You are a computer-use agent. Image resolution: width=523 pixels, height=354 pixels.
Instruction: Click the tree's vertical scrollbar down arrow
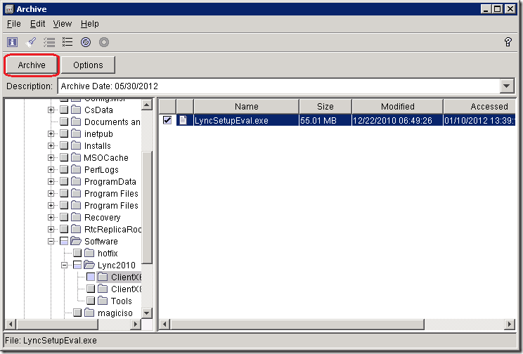pyautogui.click(x=147, y=313)
